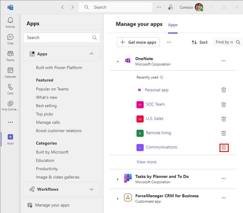The height and width of the screenshot is (213, 243).
Task: Click the top Search box
Action: coord(115,7)
